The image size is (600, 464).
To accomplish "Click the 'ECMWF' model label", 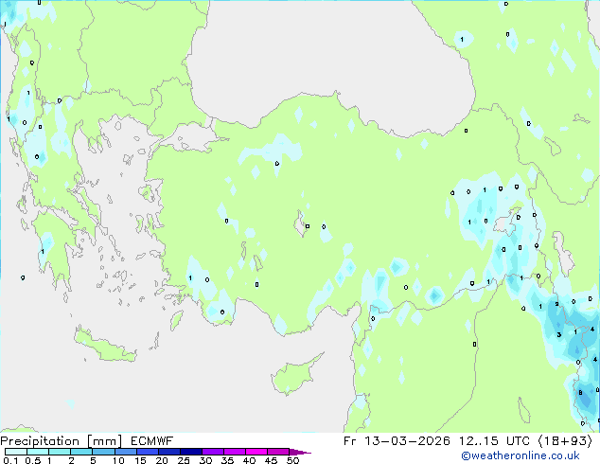I will pyautogui.click(x=152, y=441).
